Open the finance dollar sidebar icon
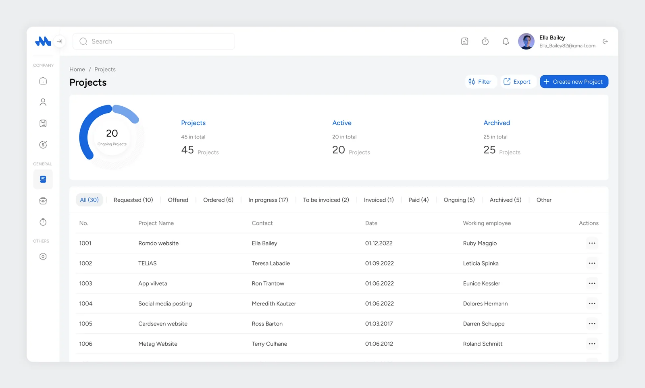This screenshot has width=645, height=388. [x=43, y=144]
